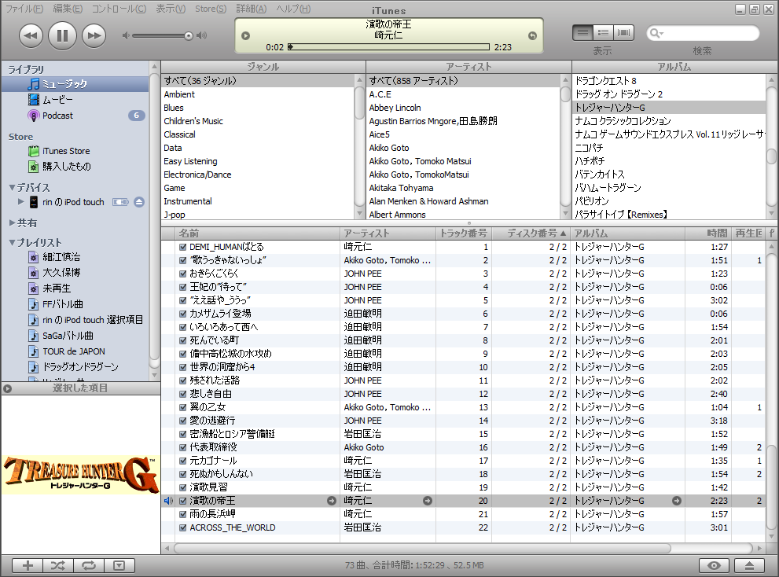This screenshot has width=779, height=577.
Task: Switch to Cover Flow view button
Action: (x=623, y=33)
